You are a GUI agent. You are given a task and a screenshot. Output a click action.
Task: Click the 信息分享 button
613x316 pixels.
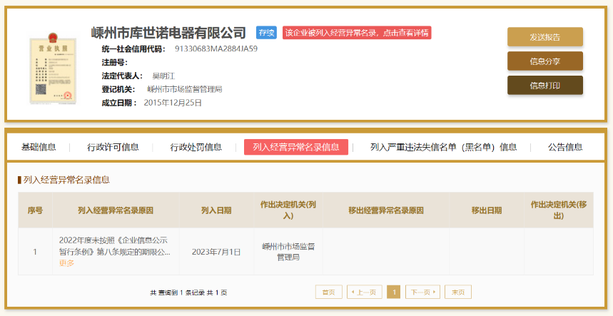[x=545, y=61]
